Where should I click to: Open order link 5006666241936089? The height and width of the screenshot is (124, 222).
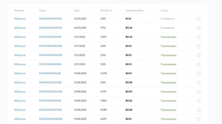(x=50, y=28)
